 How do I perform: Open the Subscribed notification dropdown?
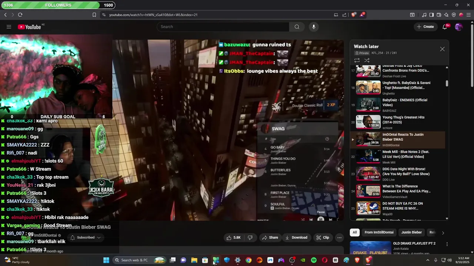pyautogui.click(x=86, y=238)
